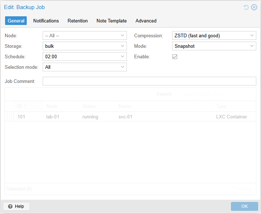Image resolution: width=261 pixels, height=214 pixels.
Task: Open the Note Template tab
Action: click(x=112, y=21)
